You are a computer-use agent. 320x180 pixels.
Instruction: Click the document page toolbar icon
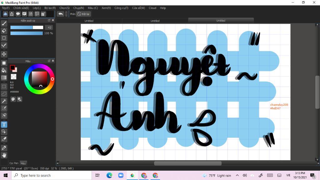coord(31,14)
